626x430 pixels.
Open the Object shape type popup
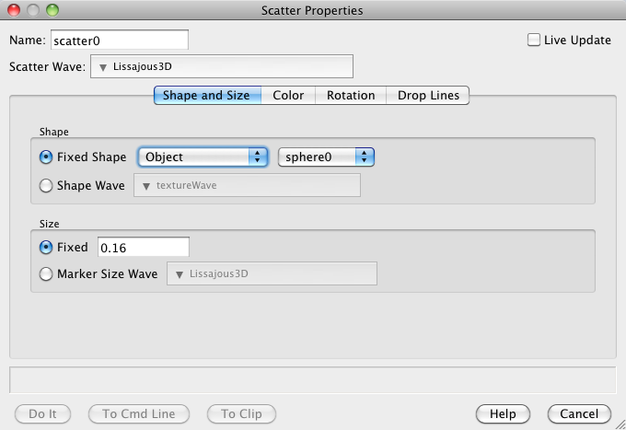click(x=203, y=157)
